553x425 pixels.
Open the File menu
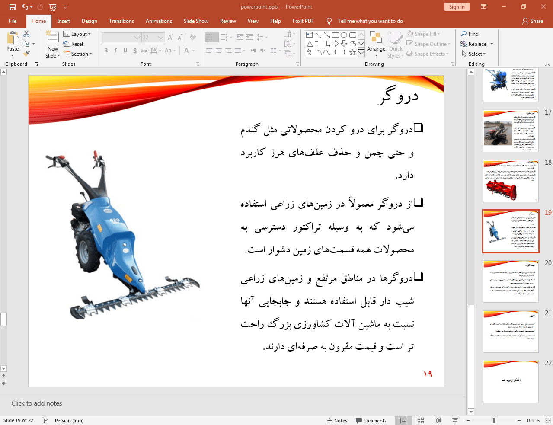[13, 21]
